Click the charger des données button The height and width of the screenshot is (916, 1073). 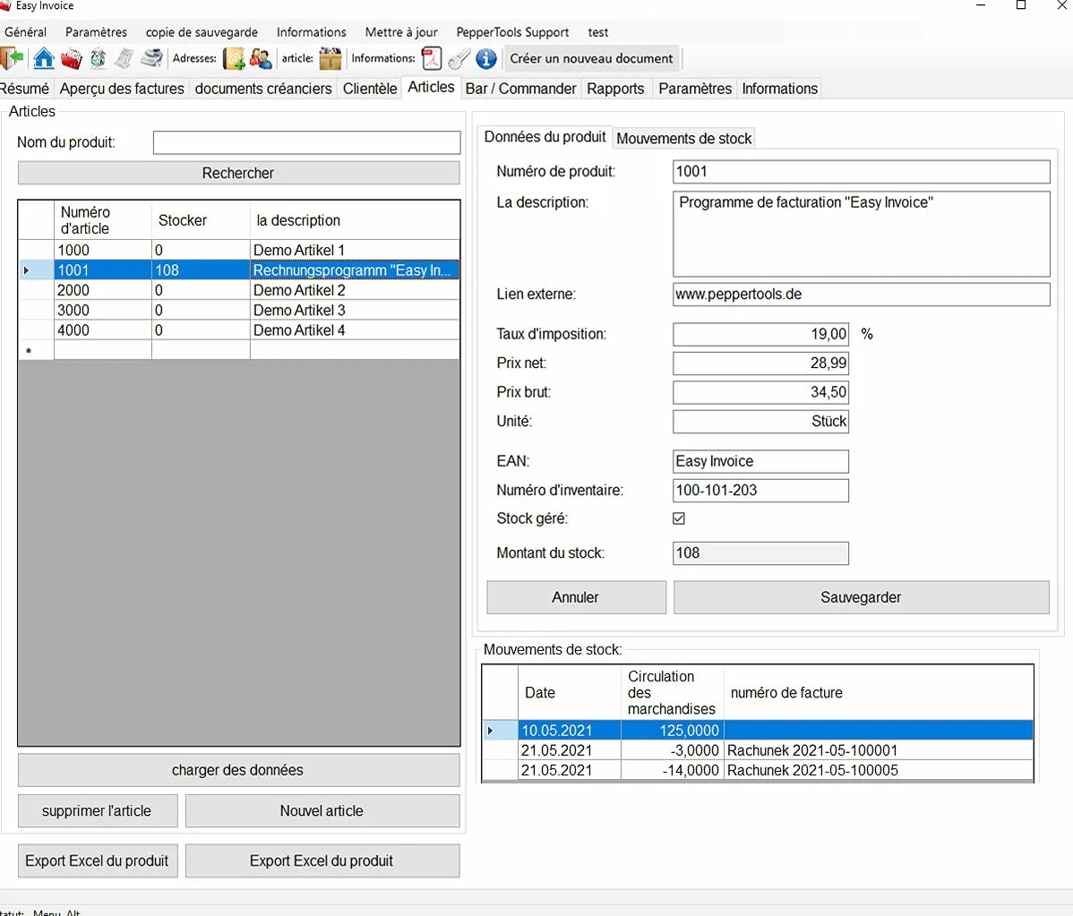pos(239,770)
